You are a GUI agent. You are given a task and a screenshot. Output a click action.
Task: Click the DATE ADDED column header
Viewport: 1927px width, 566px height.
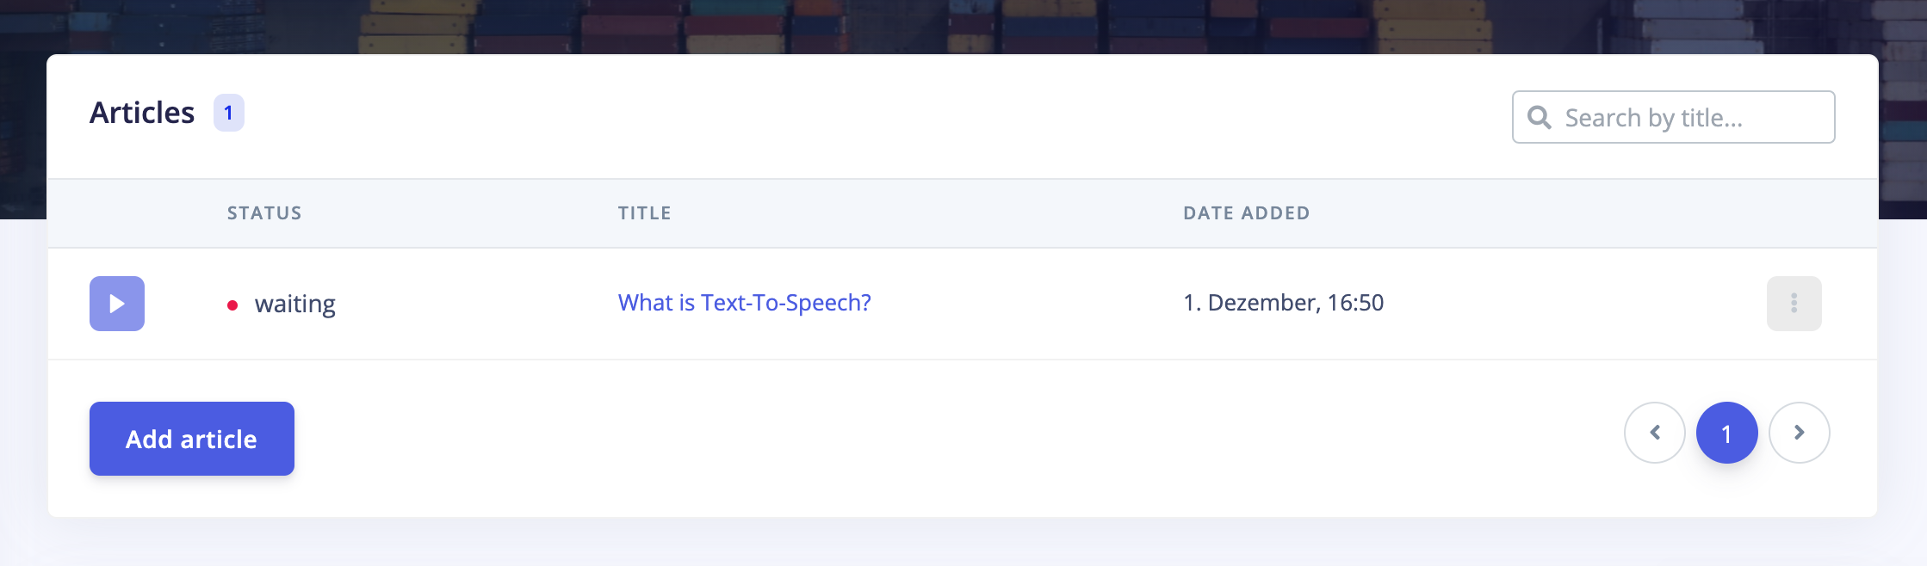pos(1246,213)
